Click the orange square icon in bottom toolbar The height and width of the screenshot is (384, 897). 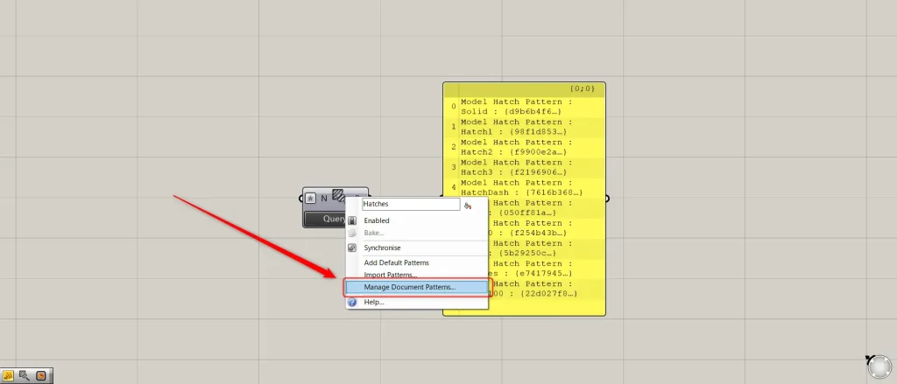point(40,375)
